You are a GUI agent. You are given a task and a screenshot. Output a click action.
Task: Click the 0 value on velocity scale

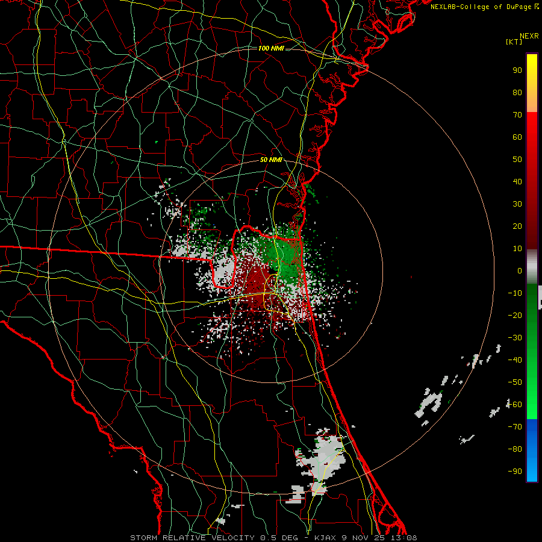pos(520,270)
